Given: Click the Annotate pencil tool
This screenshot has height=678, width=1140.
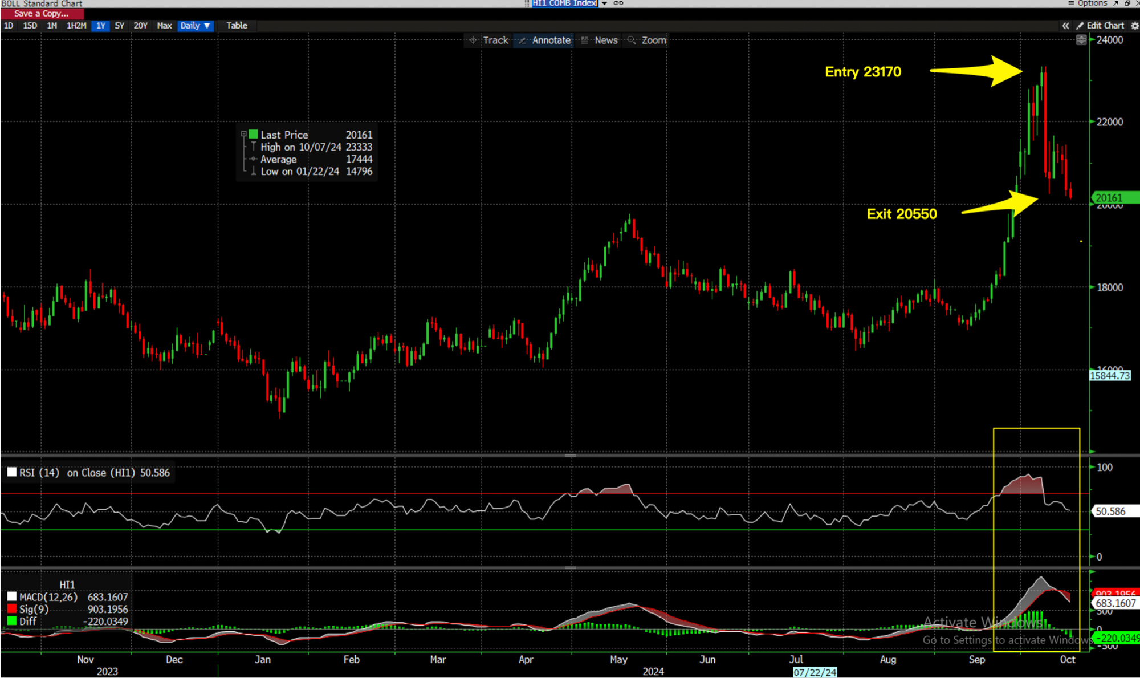Looking at the screenshot, I should (544, 40).
